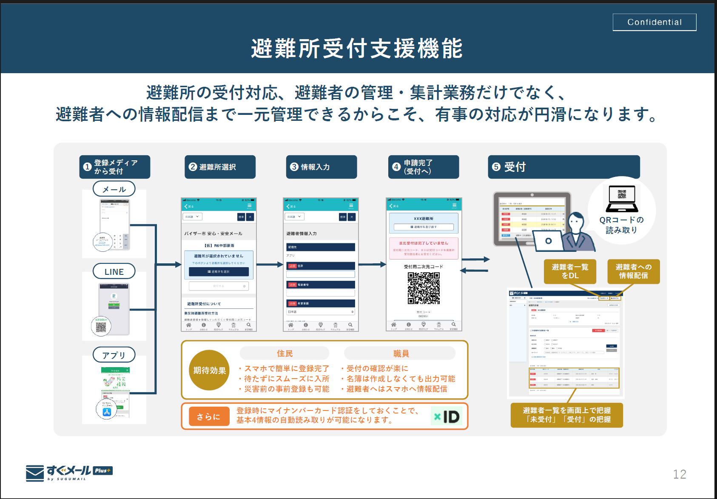Click the 避難者一覧をDL callout
The height and width of the screenshot is (499, 717).
click(x=570, y=271)
